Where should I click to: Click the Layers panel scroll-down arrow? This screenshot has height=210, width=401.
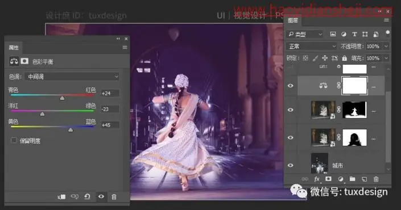(388, 169)
